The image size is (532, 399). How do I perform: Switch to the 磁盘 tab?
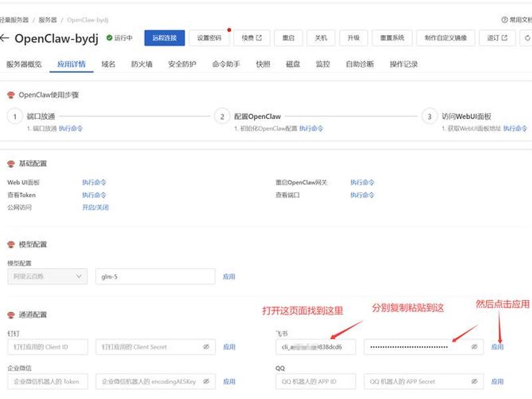pos(293,64)
